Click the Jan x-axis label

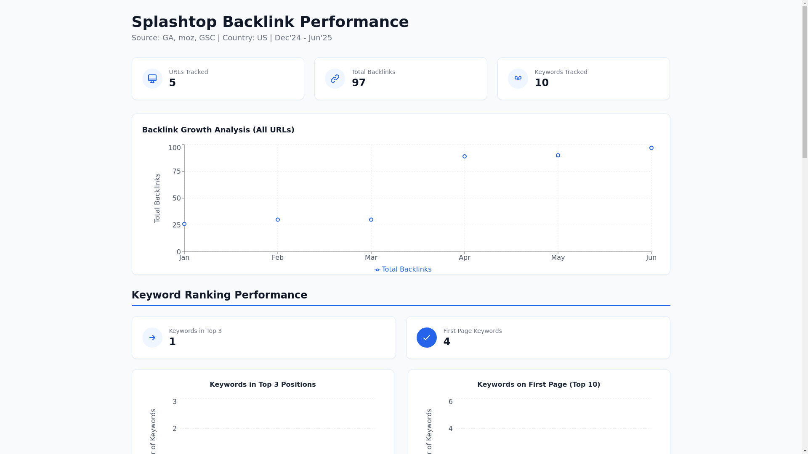[x=184, y=258]
